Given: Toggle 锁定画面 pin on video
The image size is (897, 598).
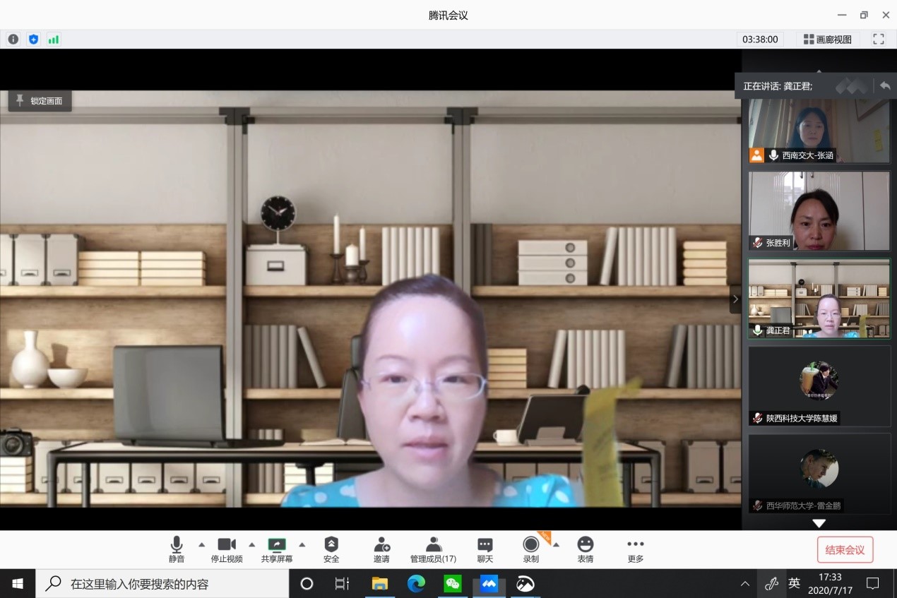Looking at the screenshot, I should coord(40,101).
